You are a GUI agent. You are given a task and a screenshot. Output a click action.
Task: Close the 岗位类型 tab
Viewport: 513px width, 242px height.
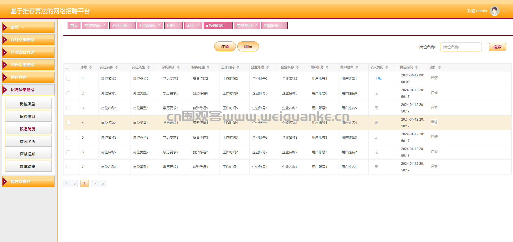click(x=256, y=24)
